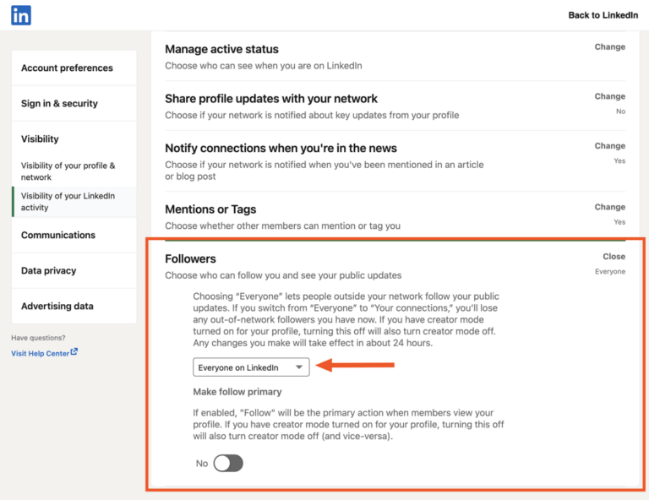Change the Mentions or Tags setting
The width and height of the screenshot is (649, 500).
609,207
